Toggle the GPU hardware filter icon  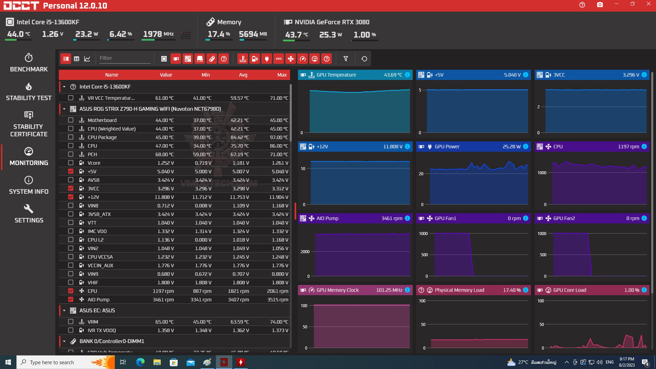pos(176,59)
